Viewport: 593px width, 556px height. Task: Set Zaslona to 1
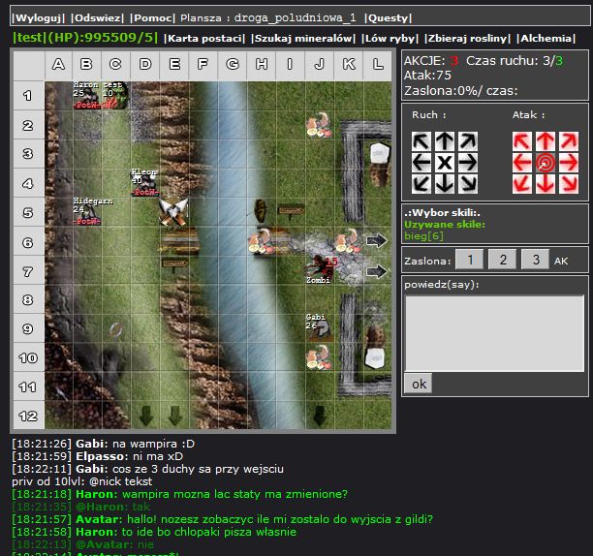469,260
